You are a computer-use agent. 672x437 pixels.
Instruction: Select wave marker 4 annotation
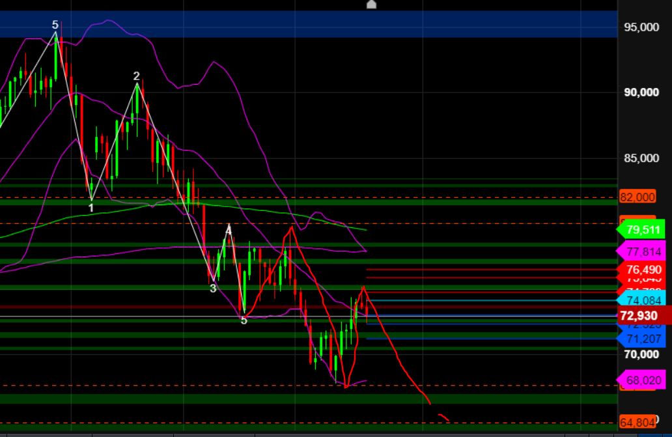(227, 229)
